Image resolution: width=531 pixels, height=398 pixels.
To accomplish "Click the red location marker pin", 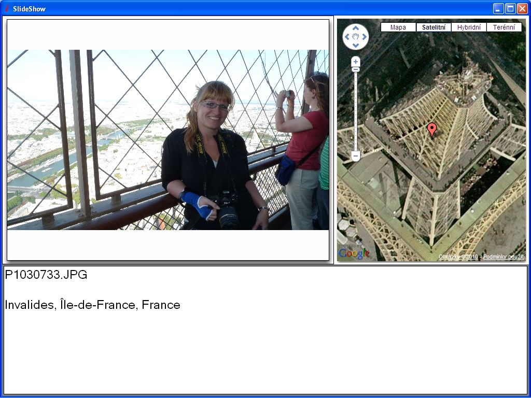I will 432,129.
